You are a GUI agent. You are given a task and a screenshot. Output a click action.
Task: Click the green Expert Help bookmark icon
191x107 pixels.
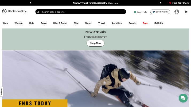[x=135, y=12]
